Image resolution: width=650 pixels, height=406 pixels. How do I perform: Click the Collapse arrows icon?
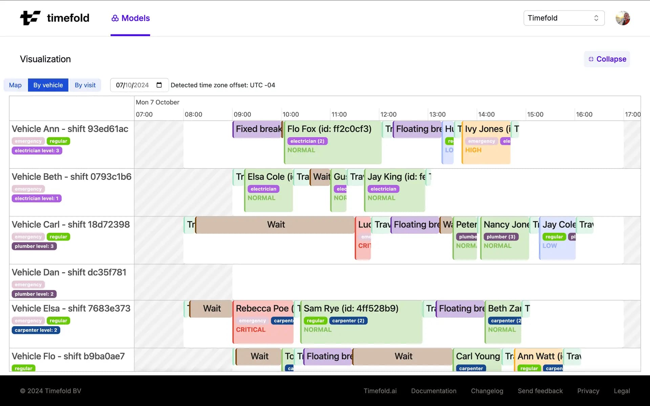[x=591, y=59]
